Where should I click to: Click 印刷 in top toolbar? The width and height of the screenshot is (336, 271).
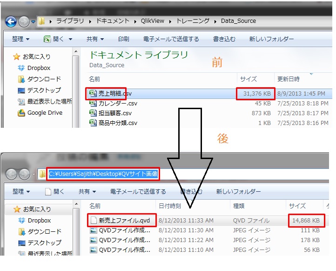point(123,39)
